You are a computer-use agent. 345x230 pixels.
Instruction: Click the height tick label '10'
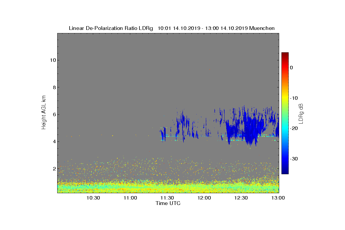point(52,60)
